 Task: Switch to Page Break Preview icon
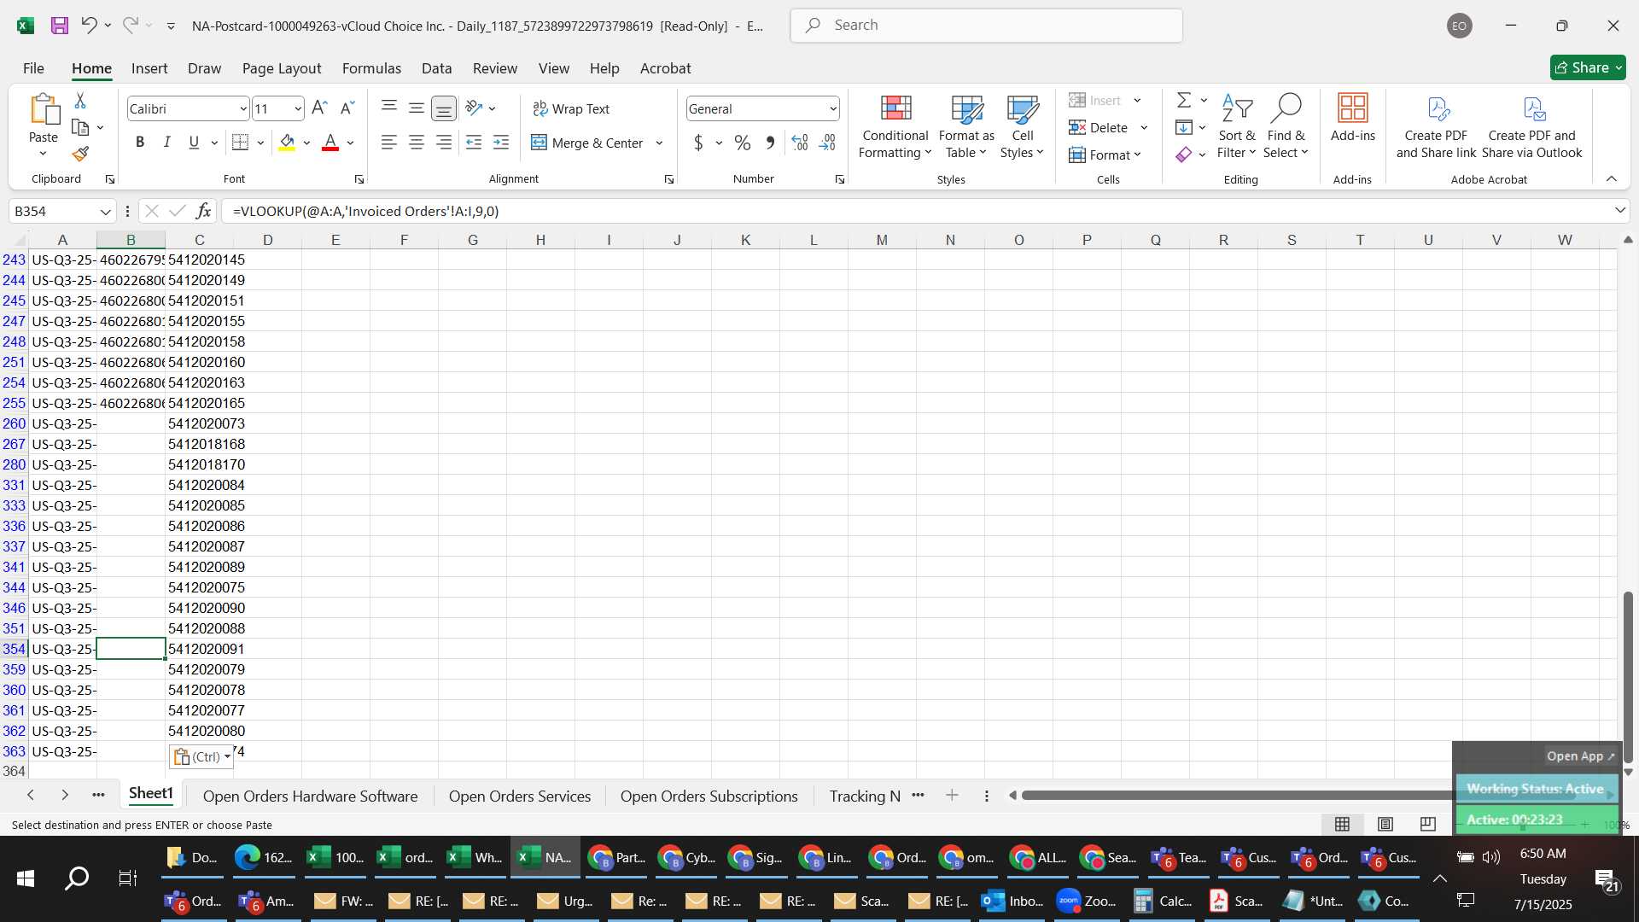tap(1428, 824)
